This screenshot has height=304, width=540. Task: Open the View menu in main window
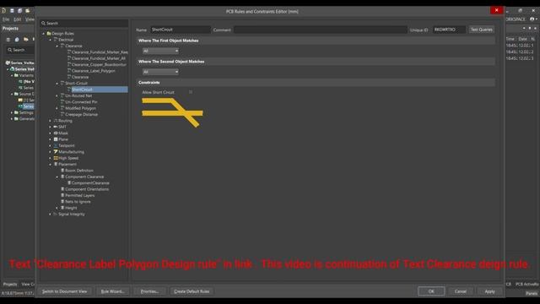pyautogui.click(x=30, y=19)
